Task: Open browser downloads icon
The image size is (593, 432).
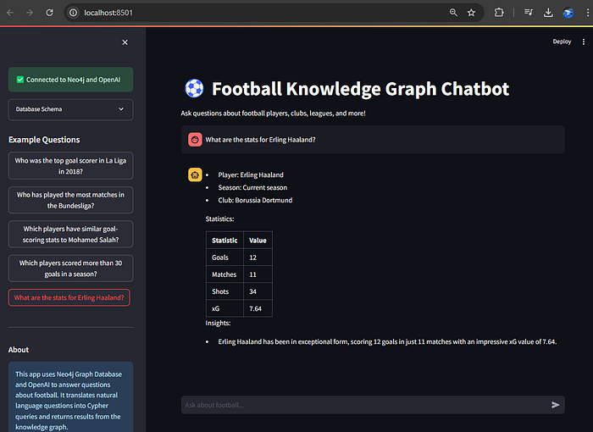Action: [x=548, y=13]
